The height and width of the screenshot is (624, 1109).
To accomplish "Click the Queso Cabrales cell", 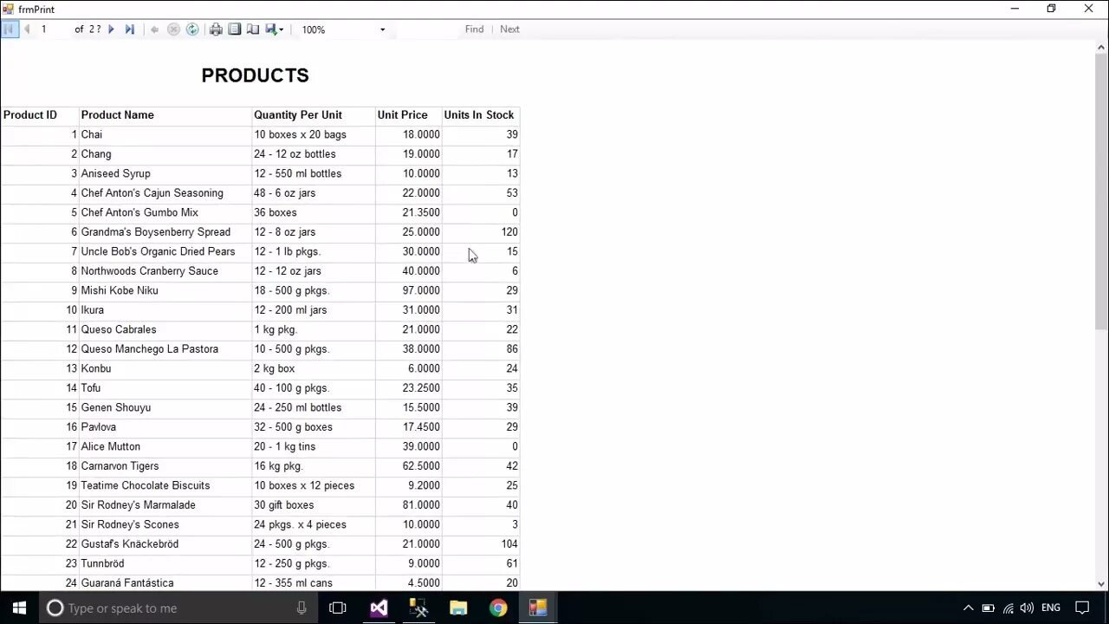I will [x=165, y=329].
